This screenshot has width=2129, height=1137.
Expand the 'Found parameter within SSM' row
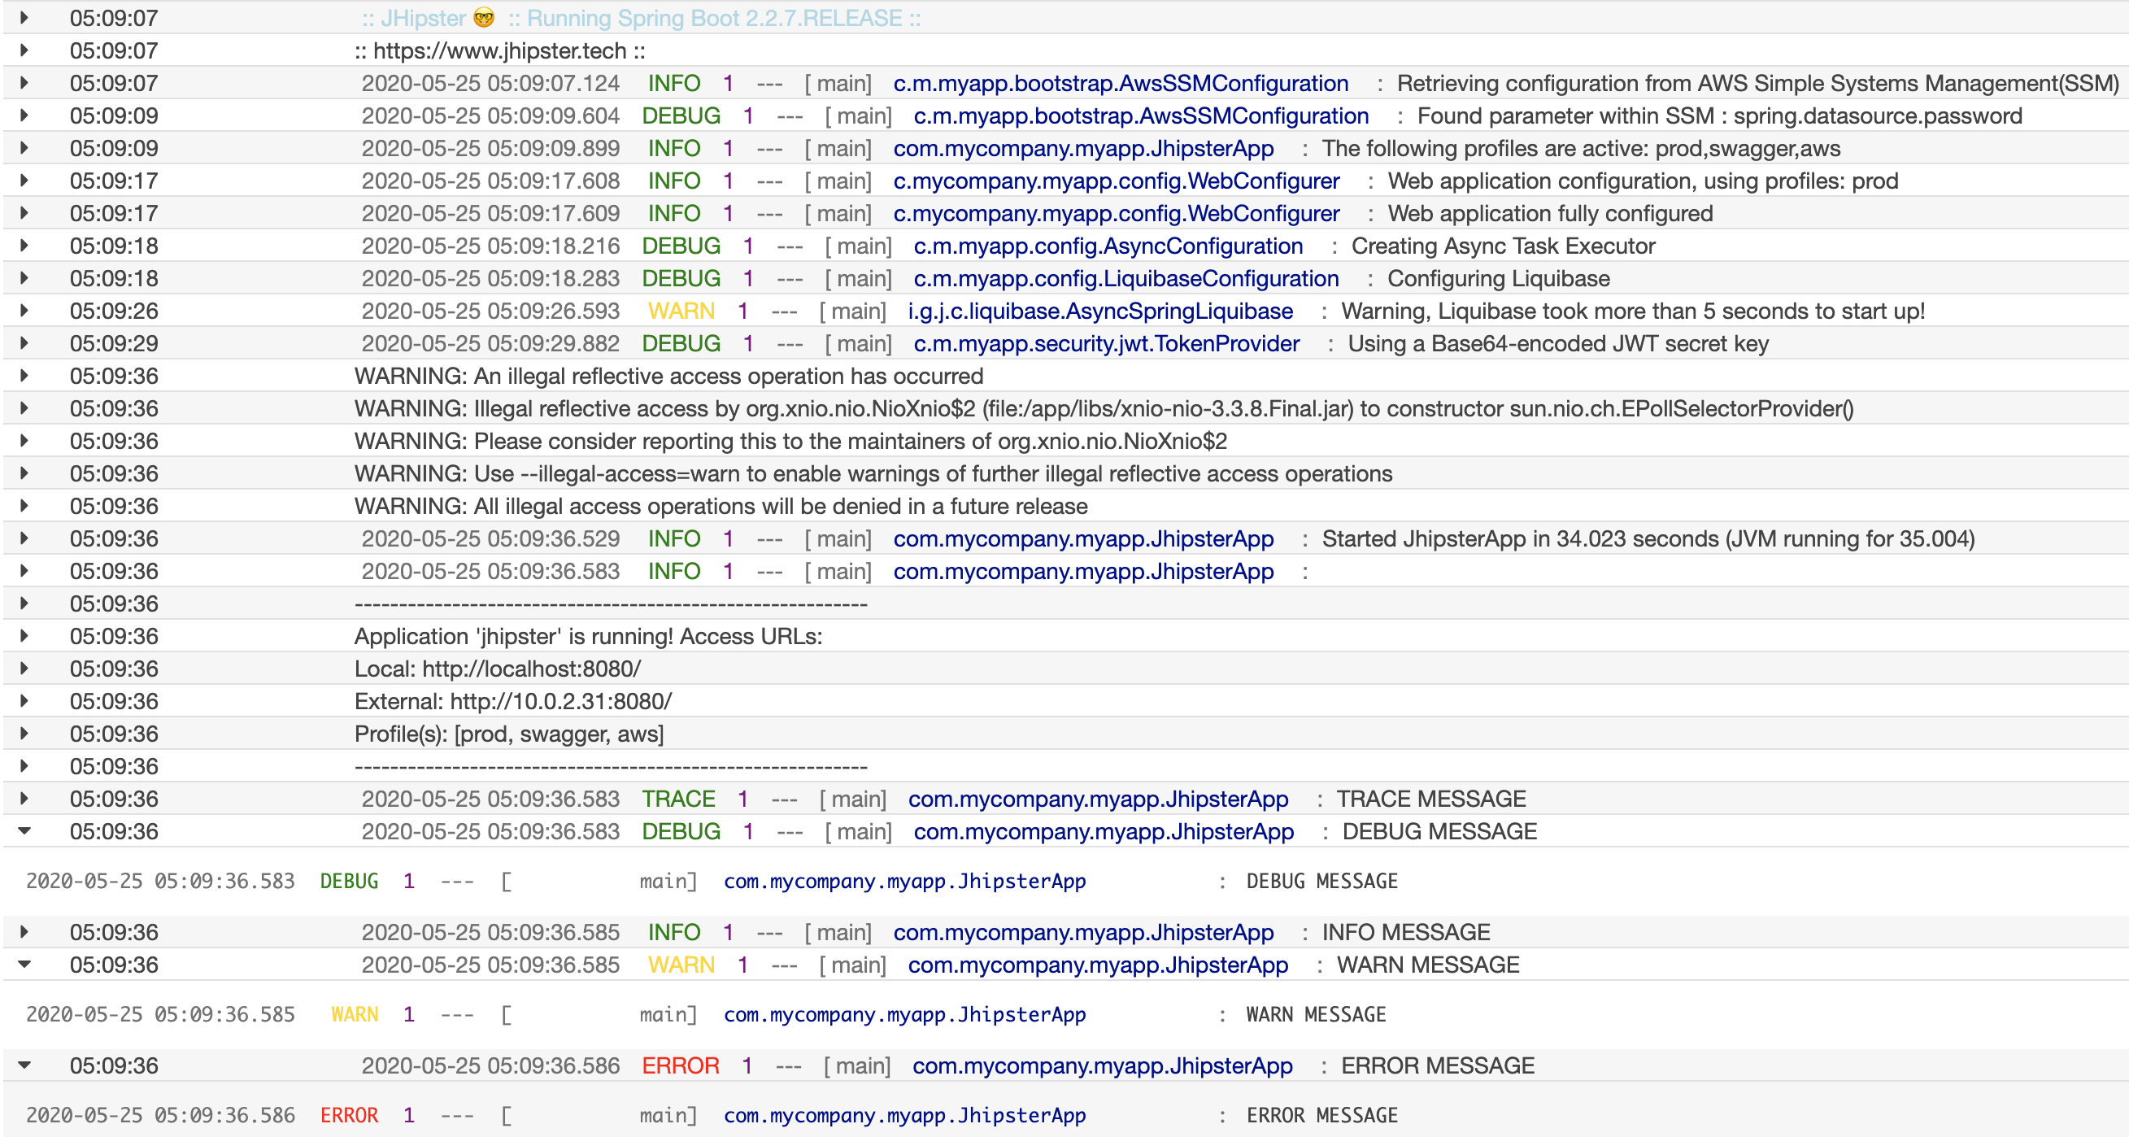[24, 115]
